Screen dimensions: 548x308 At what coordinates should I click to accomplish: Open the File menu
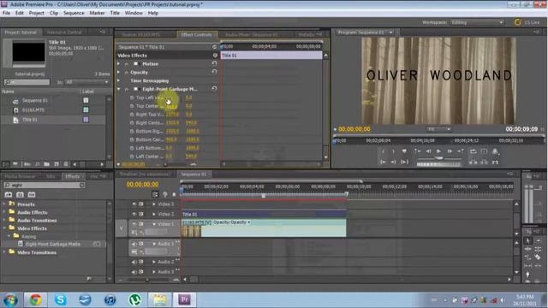pyautogui.click(x=6, y=13)
